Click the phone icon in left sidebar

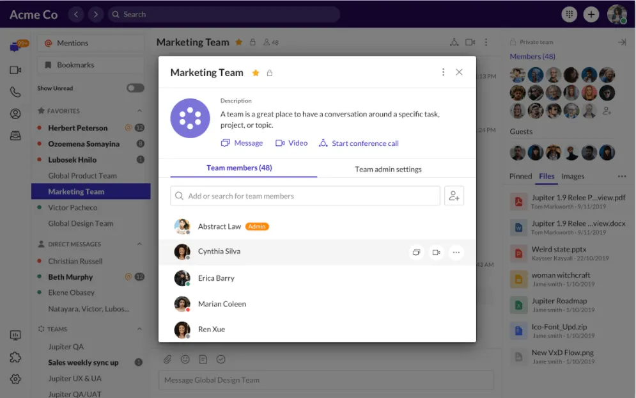15,92
